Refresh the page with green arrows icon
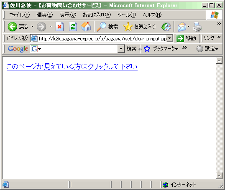 73,26
